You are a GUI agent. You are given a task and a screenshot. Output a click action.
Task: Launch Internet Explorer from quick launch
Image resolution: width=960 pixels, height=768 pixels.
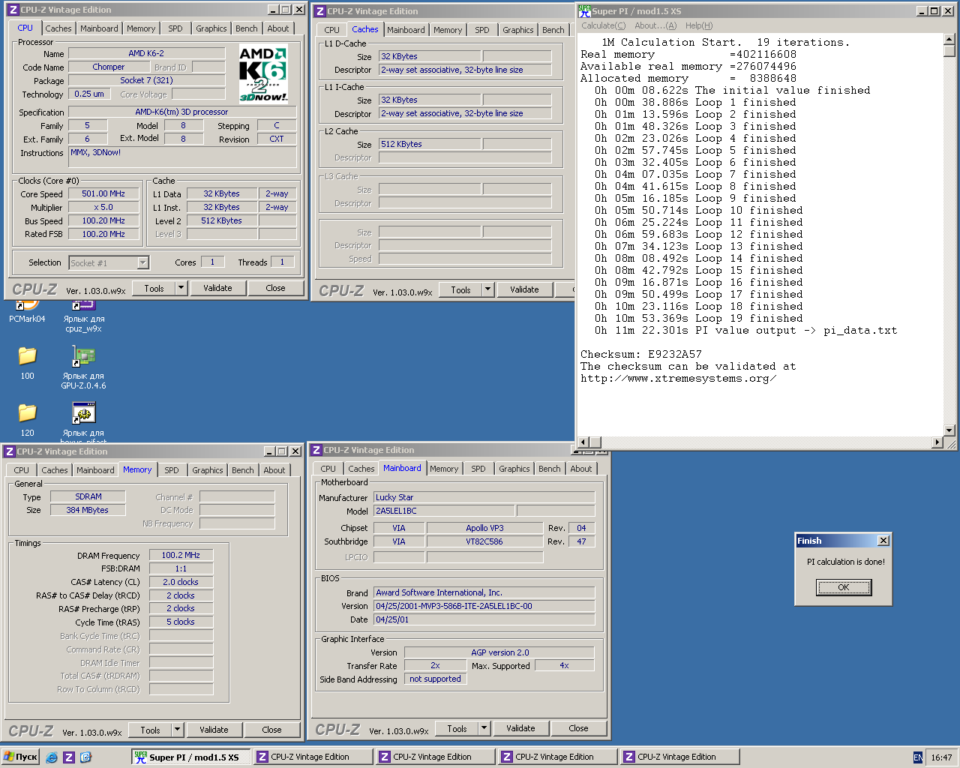[52, 757]
